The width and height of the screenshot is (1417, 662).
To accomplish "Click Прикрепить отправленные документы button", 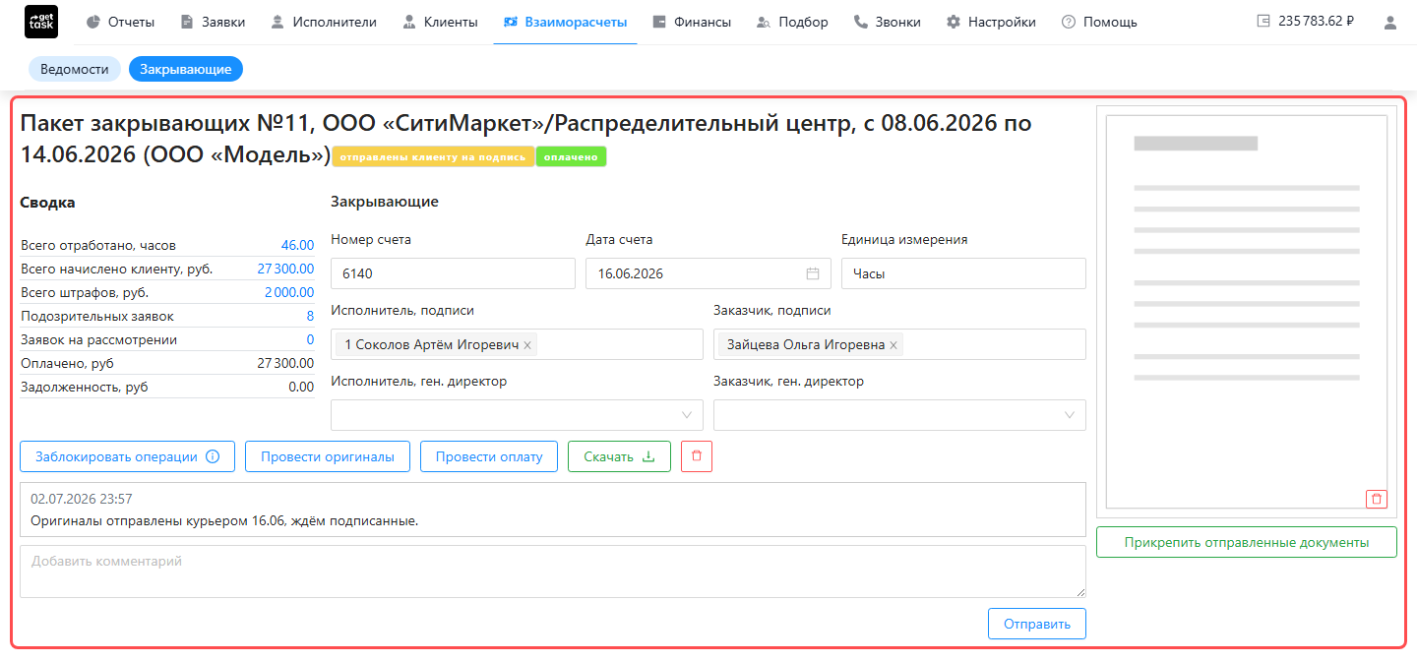I will 1247,542.
